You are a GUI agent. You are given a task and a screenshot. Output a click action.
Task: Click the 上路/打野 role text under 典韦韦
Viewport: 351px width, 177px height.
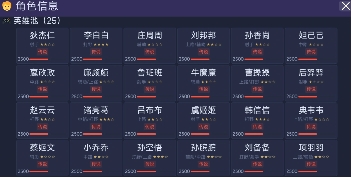(x=303, y=119)
